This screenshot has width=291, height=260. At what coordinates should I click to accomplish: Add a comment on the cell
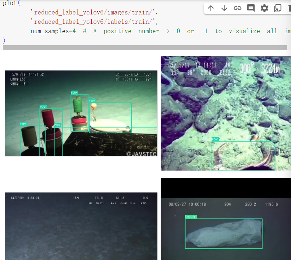coord(251,8)
